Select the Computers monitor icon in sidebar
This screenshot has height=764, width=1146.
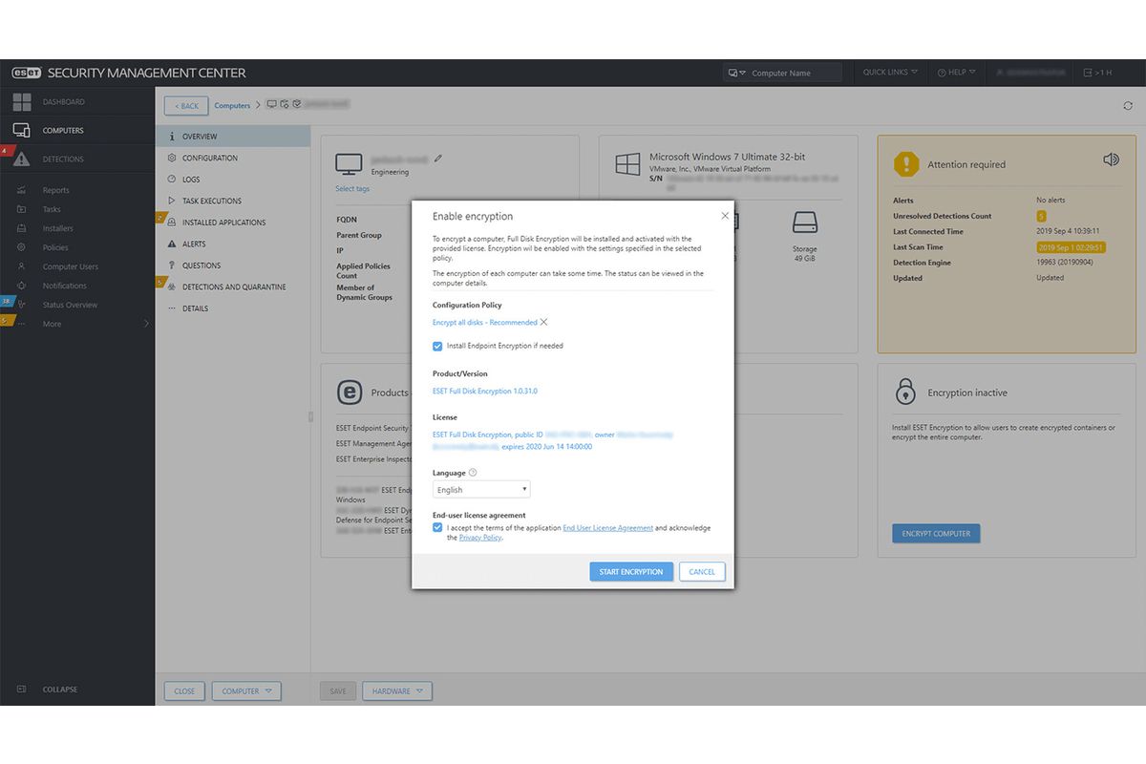pyautogui.click(x=21, y=131)
